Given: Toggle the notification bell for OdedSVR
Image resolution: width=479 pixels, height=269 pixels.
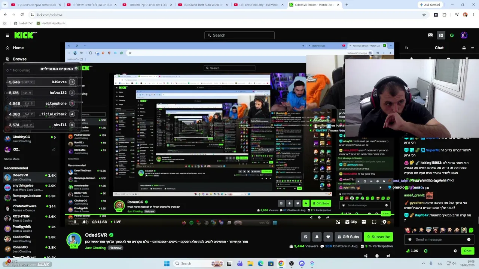Looking at the screenshot, I should [317, 237].
